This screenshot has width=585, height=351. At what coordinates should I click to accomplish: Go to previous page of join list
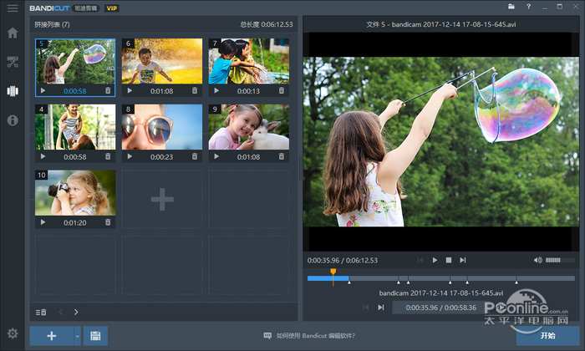[61, 312]
